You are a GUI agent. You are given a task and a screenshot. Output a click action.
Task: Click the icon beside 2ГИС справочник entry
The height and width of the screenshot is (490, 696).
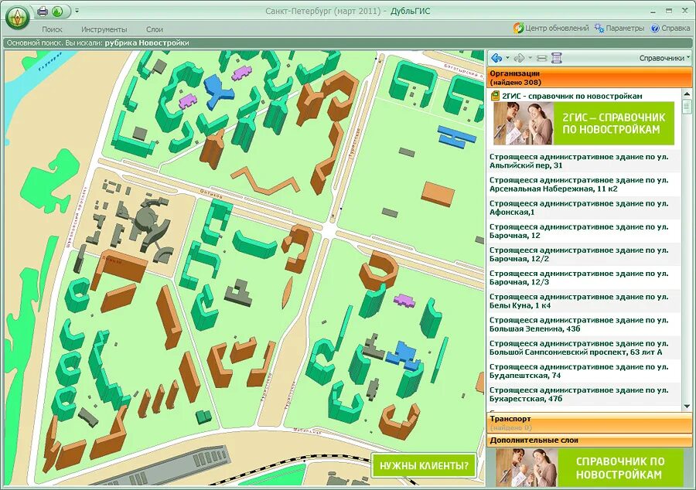pos(496,96)
